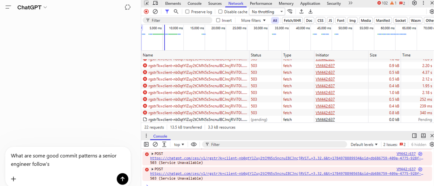Send the message with the arrow button
The width and height of the screenshot is (434, 186).
(123, 179)
